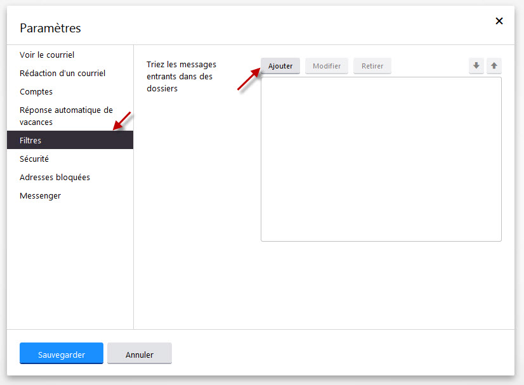Open Réponse automatique de vacances settings

coord(66,116)
